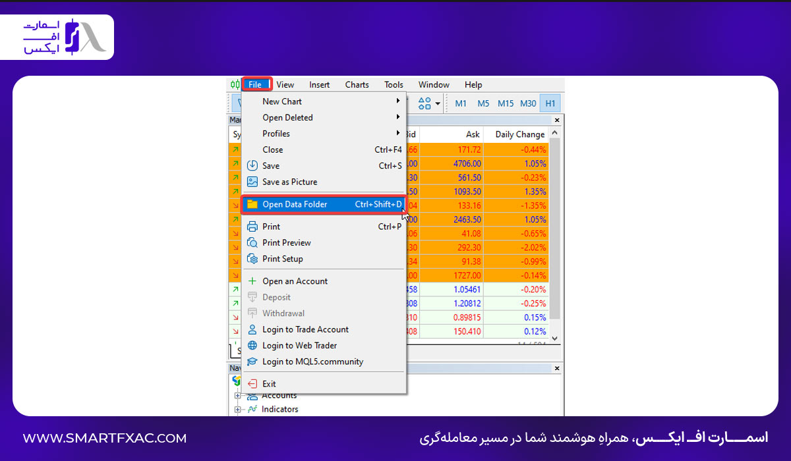Click the Daily Change value -2.02%
This screenshot has width=791, height=461.
point(533,248)
